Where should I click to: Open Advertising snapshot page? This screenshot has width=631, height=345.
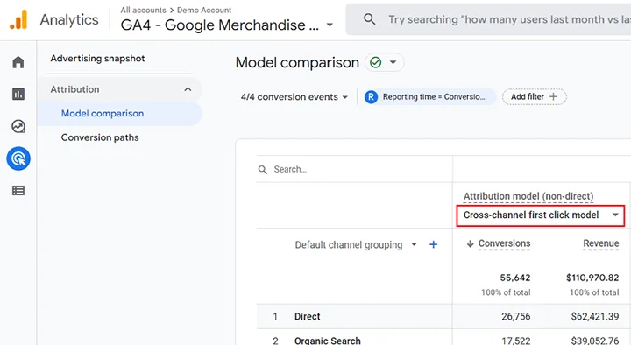[x=97, y=59]
